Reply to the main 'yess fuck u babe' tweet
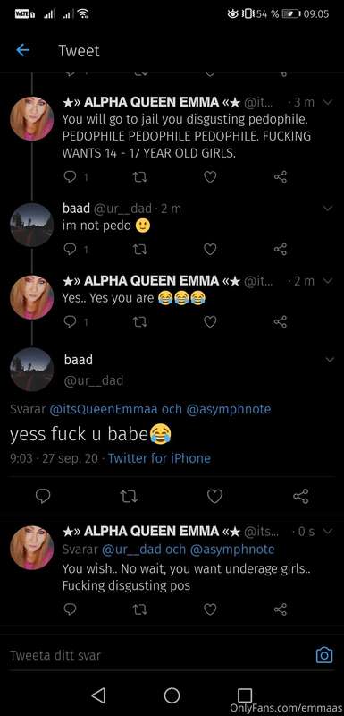 pos(43,496)
